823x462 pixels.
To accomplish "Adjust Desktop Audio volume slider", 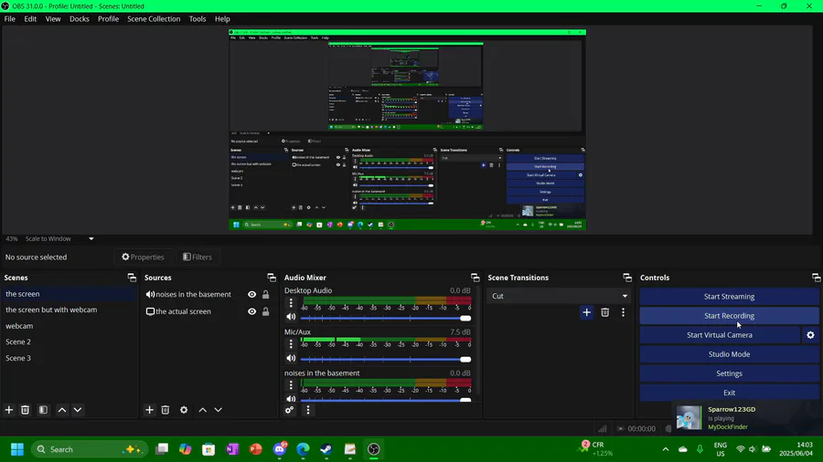I will pos(386,318).
